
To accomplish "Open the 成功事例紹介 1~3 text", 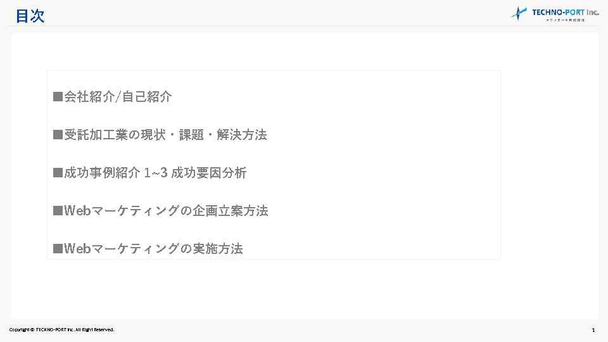I will [115, 173].
